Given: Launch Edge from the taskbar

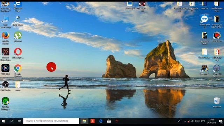Looking at the screenshot, I should click(x=101, y=121).
